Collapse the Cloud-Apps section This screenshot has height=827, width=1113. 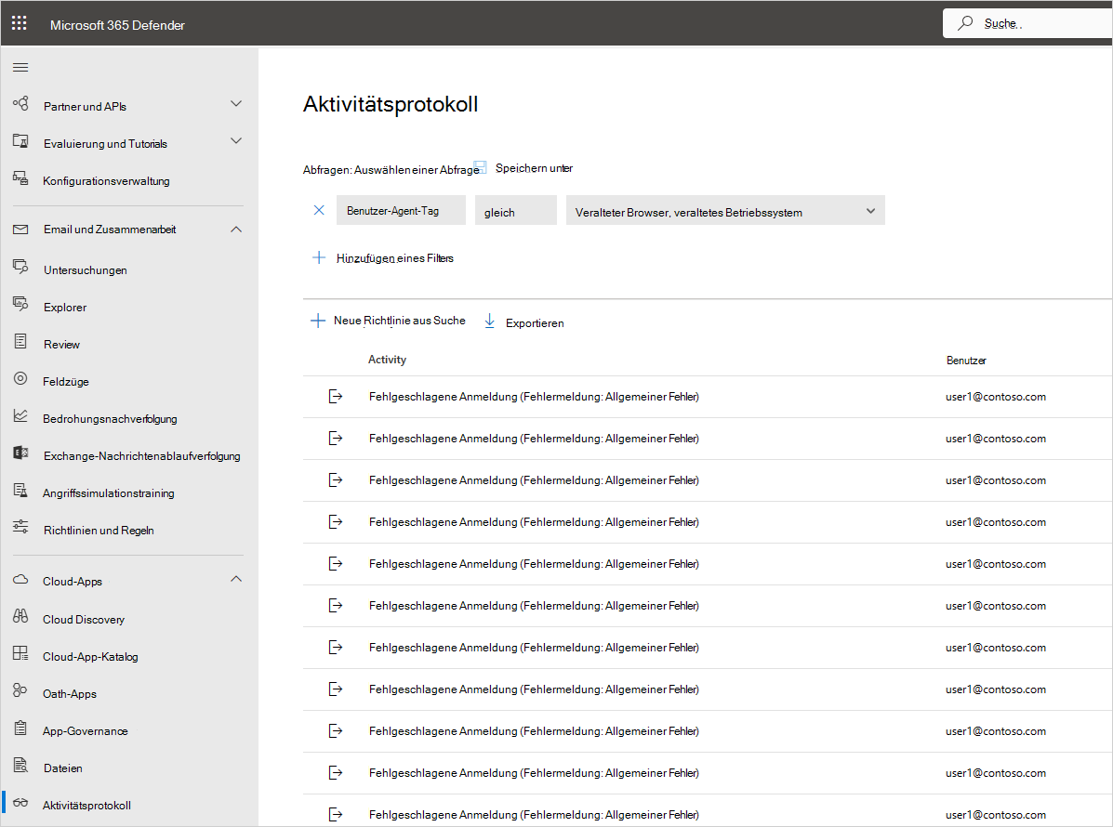[236, 580]
